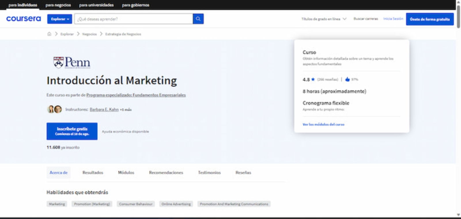
Task: Open the Explorar breadcrumb link
Action: [x=67, y=34]
